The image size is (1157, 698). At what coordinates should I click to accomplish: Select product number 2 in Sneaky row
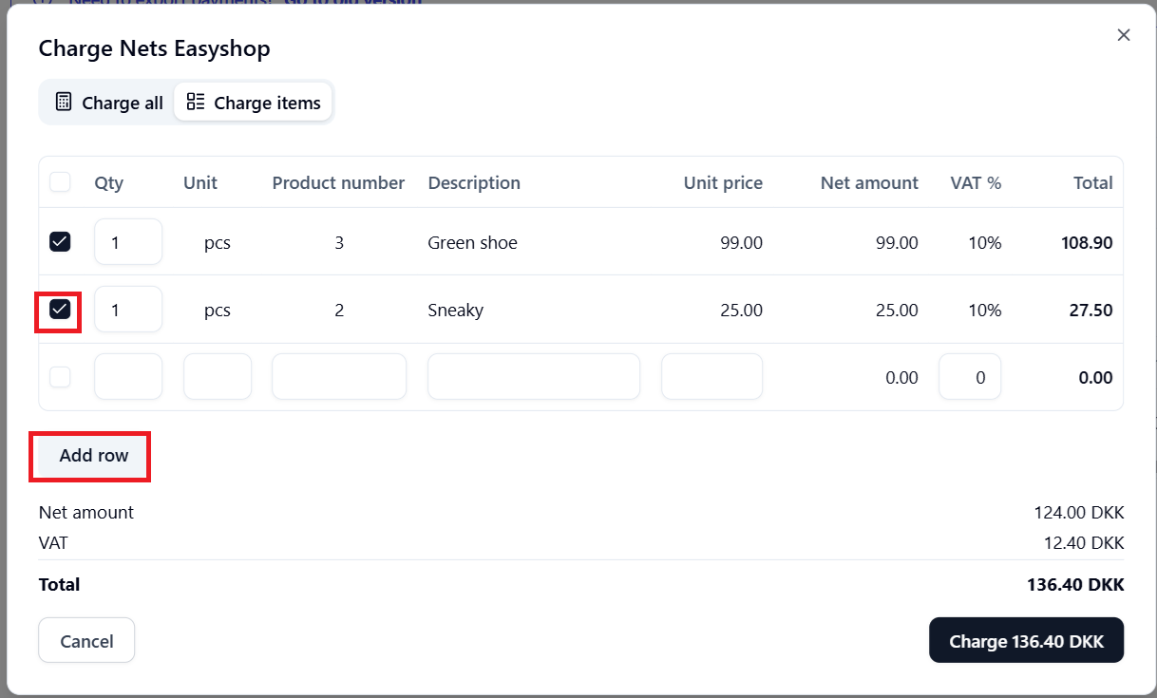coord(339,311)
